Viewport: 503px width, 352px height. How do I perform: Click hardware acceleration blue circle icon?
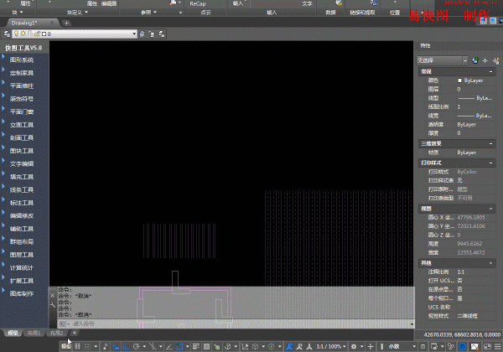coord(462,346)
